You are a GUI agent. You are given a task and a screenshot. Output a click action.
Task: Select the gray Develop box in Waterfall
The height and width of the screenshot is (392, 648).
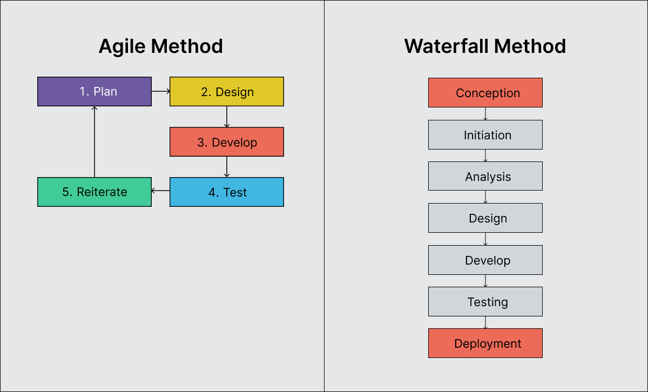tap(485, 260)
